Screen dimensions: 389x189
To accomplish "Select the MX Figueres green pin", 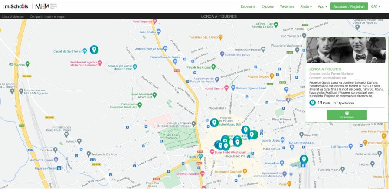I will (x=27, y=64).
